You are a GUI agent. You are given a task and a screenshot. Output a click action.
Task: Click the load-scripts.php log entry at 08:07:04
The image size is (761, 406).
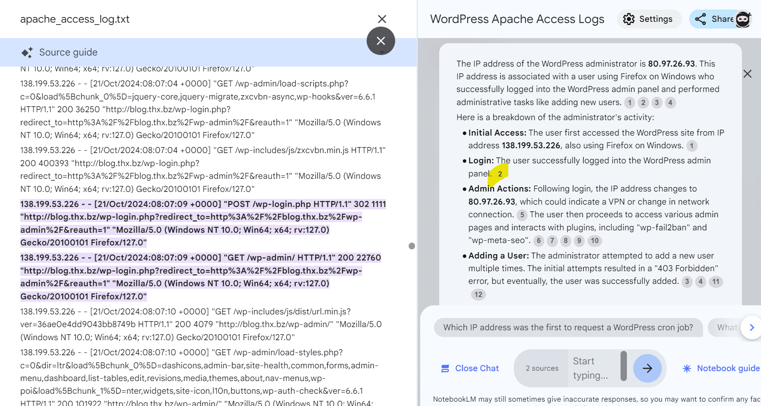[x=201, y=109]
